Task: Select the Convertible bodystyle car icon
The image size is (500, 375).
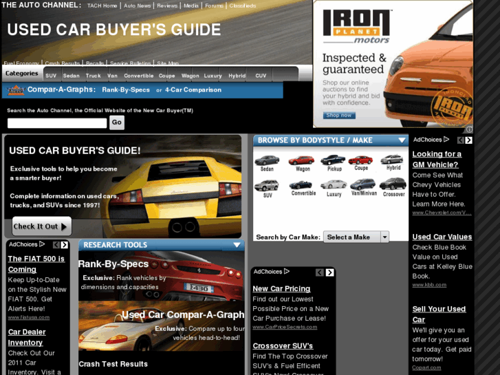Action: (301, 185)
